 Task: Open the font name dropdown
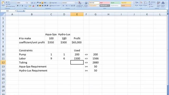click(26, 3)
